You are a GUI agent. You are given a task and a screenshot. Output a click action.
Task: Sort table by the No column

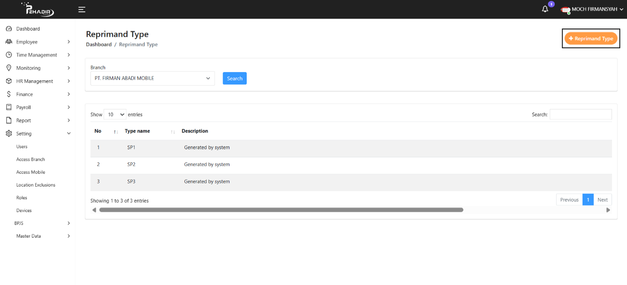[116, 132]
